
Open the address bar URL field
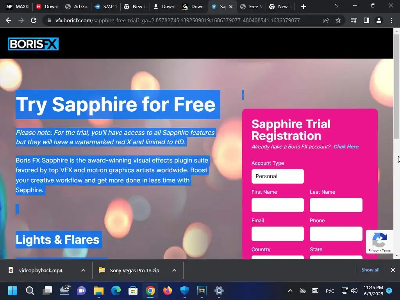[178, 20]
